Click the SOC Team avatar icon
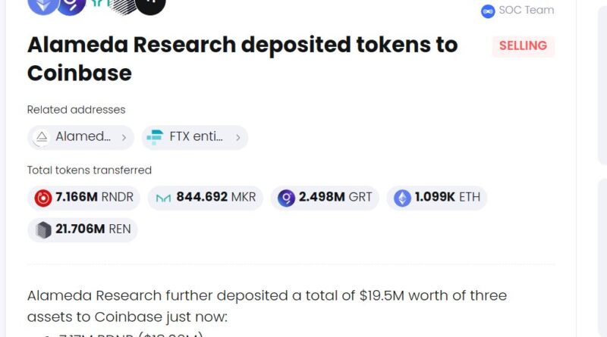The width and height of the screenshot is (607, 337). click(x=488, y=11)
